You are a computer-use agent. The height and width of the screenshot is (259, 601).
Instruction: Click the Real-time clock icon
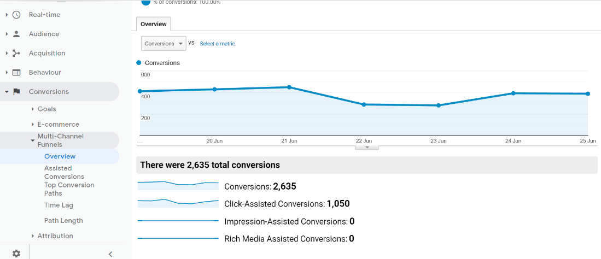tap(16, 15)
